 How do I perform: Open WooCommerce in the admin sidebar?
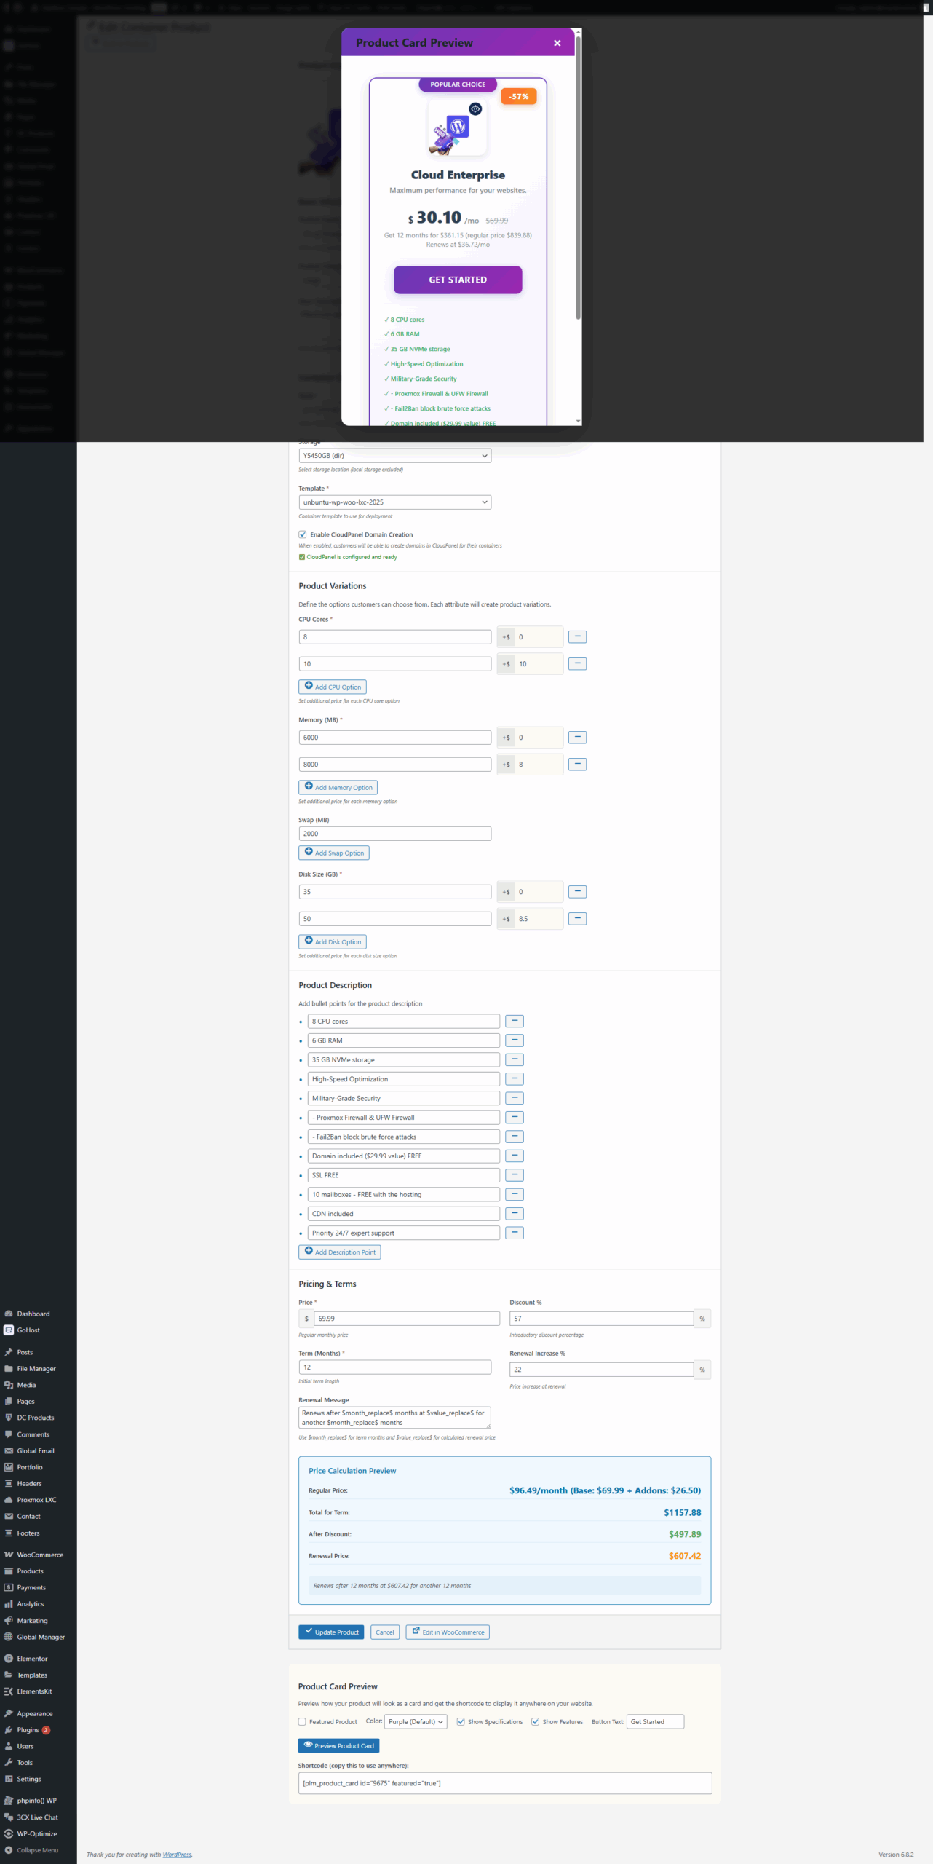[40, 1555]
